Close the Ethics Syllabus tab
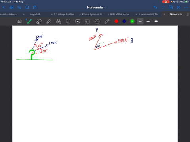 80,15
